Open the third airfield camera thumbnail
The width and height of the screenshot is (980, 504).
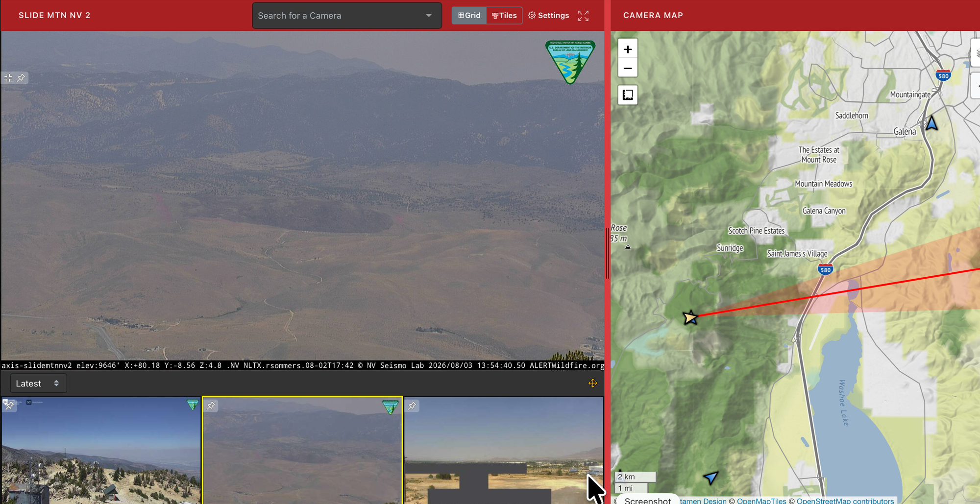tap(504, 451)
